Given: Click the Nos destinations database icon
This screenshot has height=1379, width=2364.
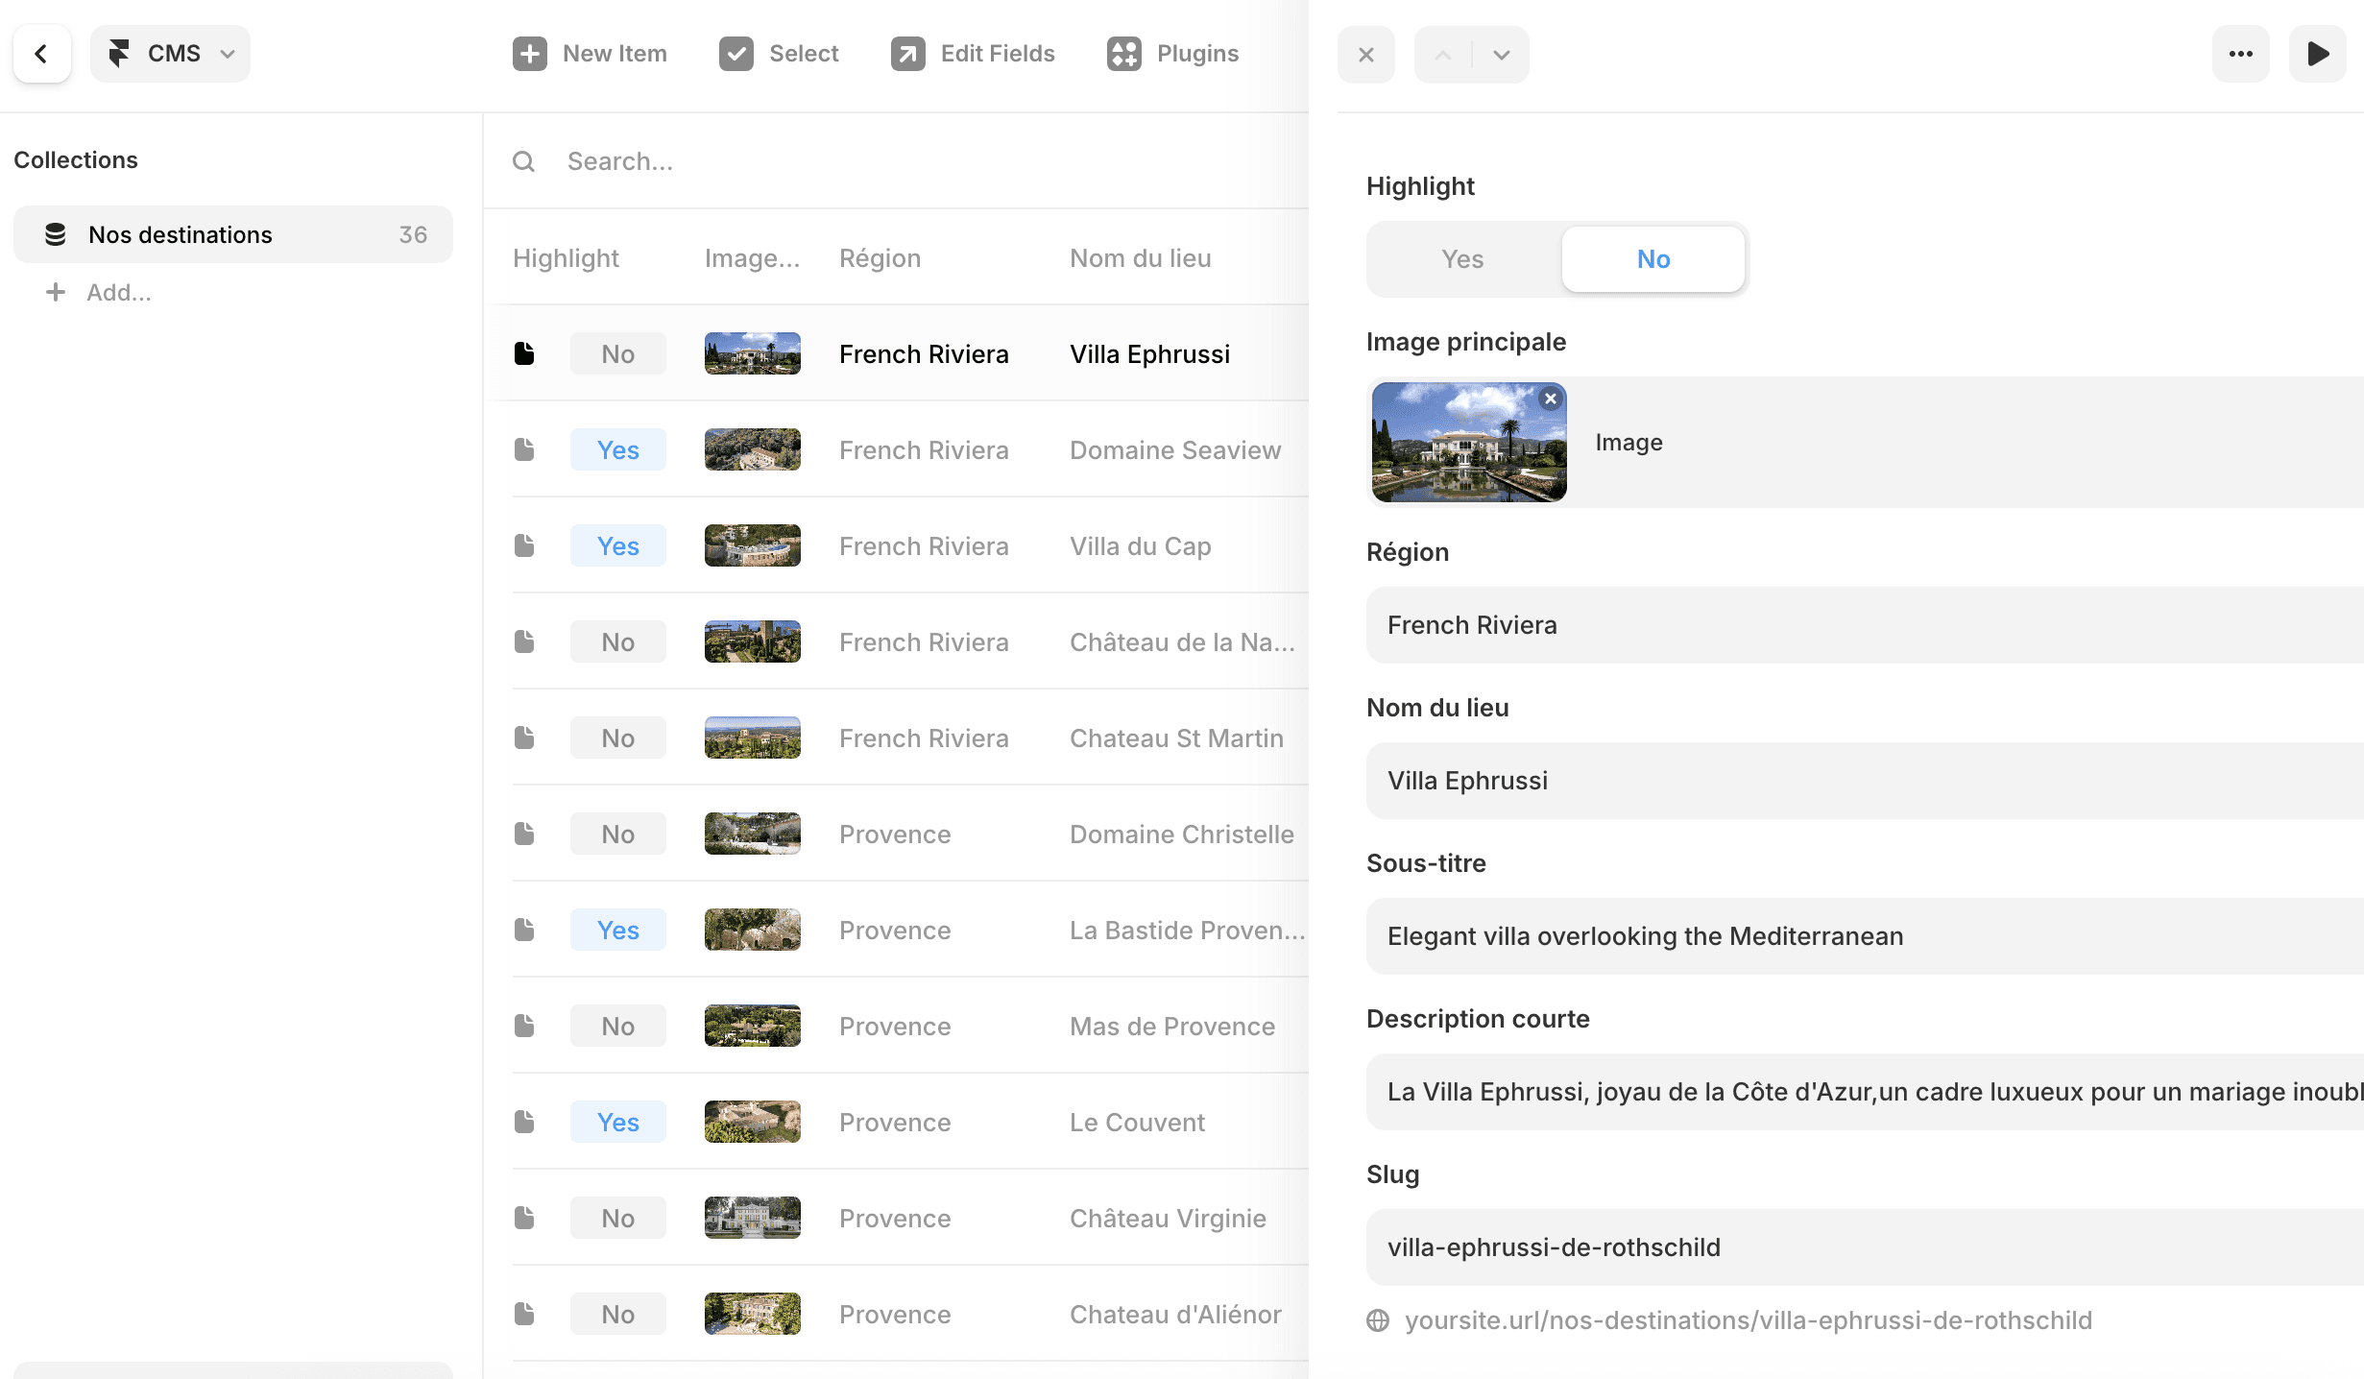Looking at the screenshot, I should [x=56, y=234].
